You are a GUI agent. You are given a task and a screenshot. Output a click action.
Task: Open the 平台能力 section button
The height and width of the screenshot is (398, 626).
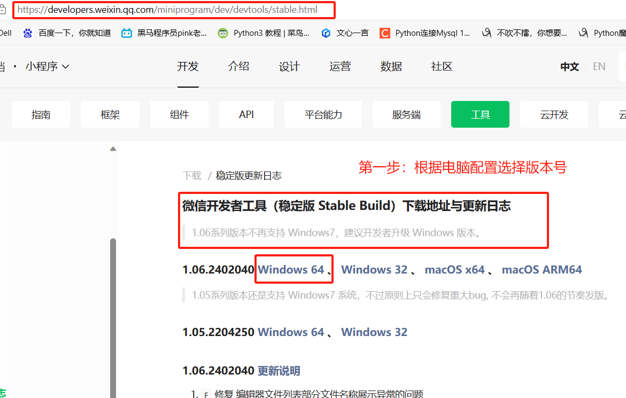tap(323, 114)
